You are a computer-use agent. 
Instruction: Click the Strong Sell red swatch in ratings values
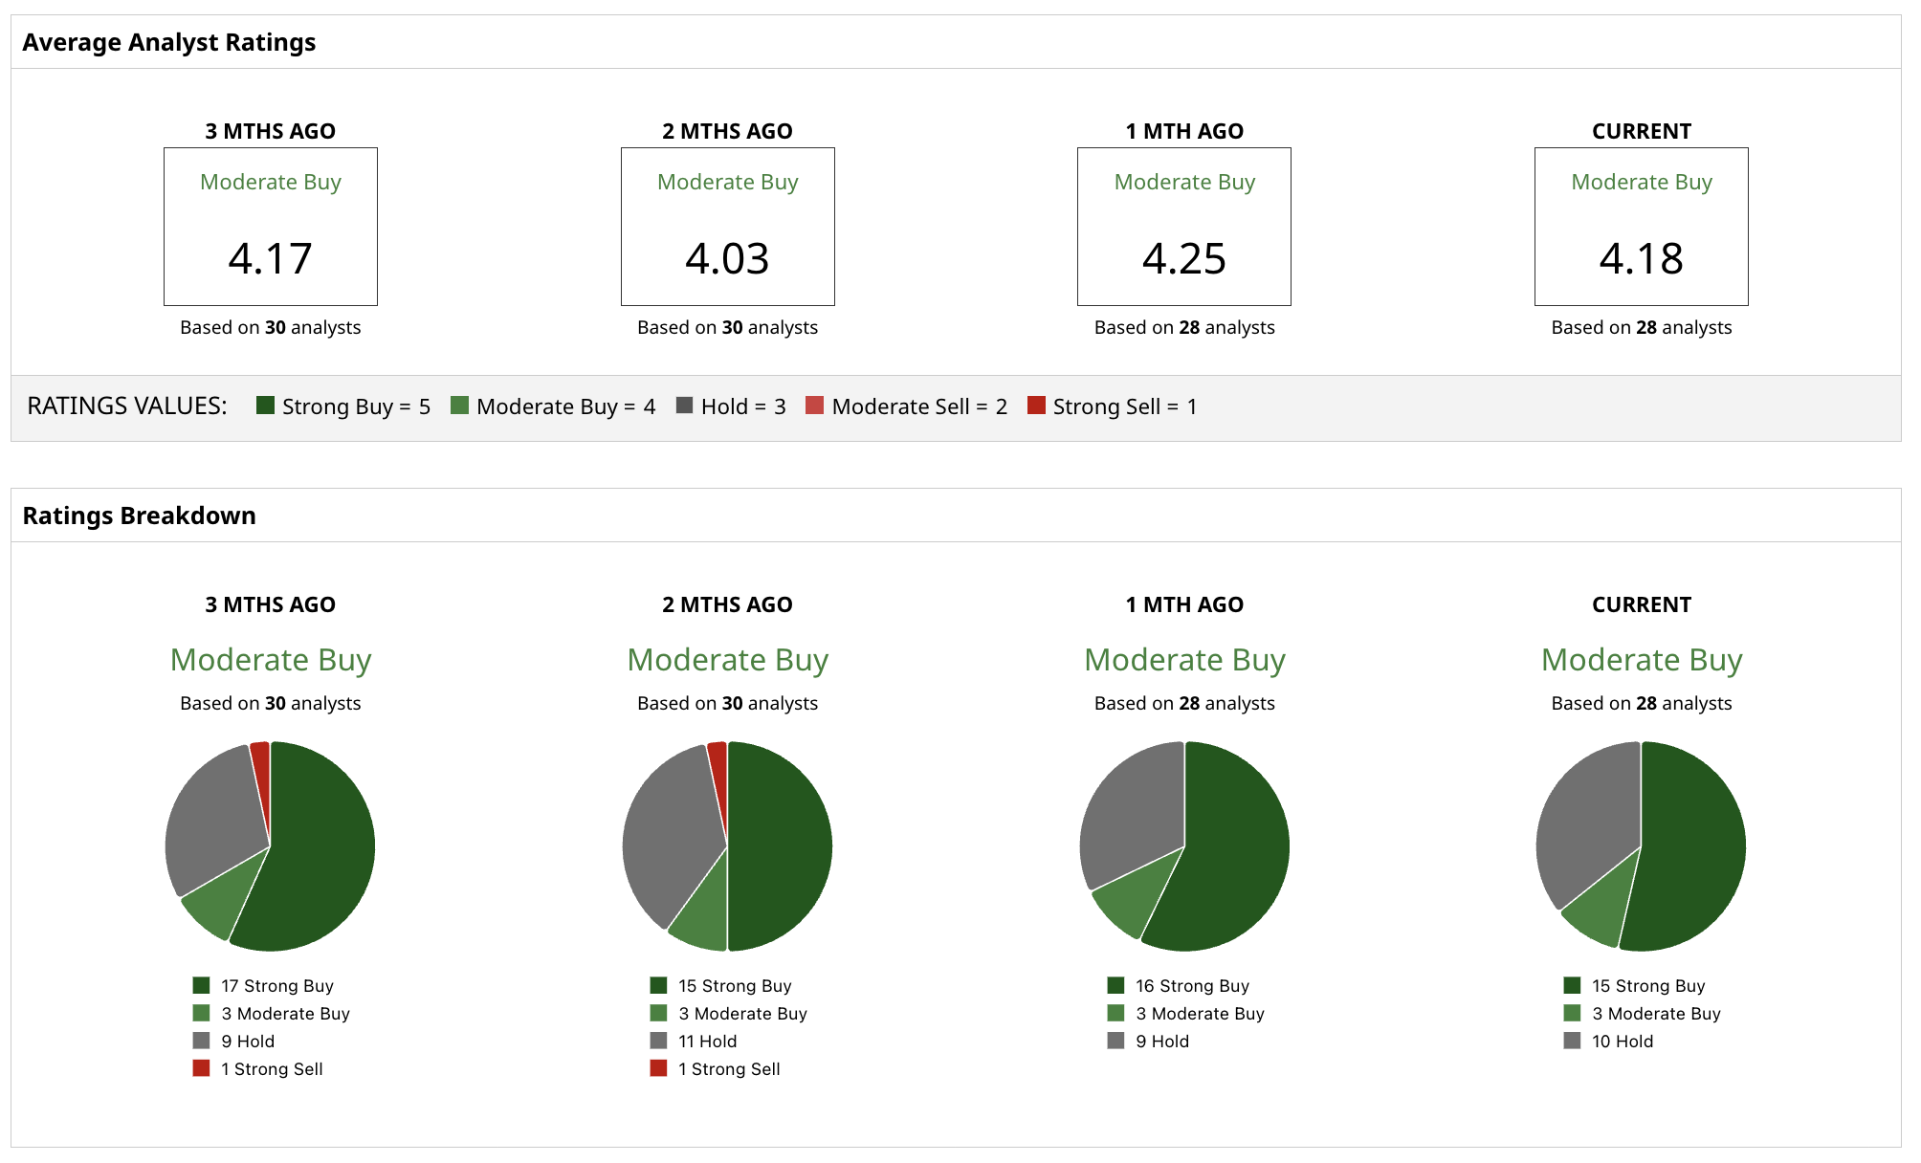click(1036, 406)
